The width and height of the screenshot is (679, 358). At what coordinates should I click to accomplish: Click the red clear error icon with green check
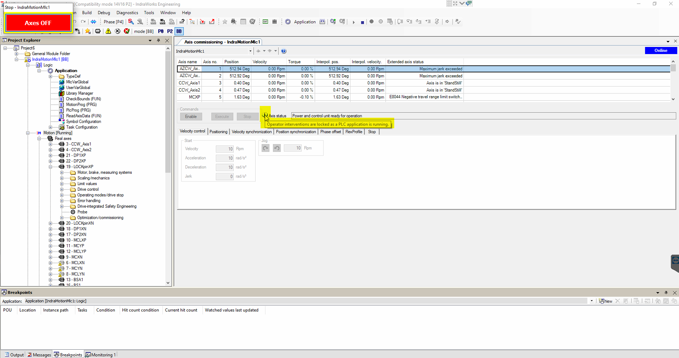(127, 31)
